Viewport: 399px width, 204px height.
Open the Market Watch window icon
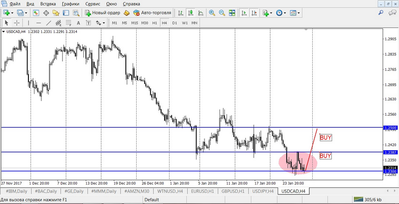pyautogui.click(x=36, y=12)
